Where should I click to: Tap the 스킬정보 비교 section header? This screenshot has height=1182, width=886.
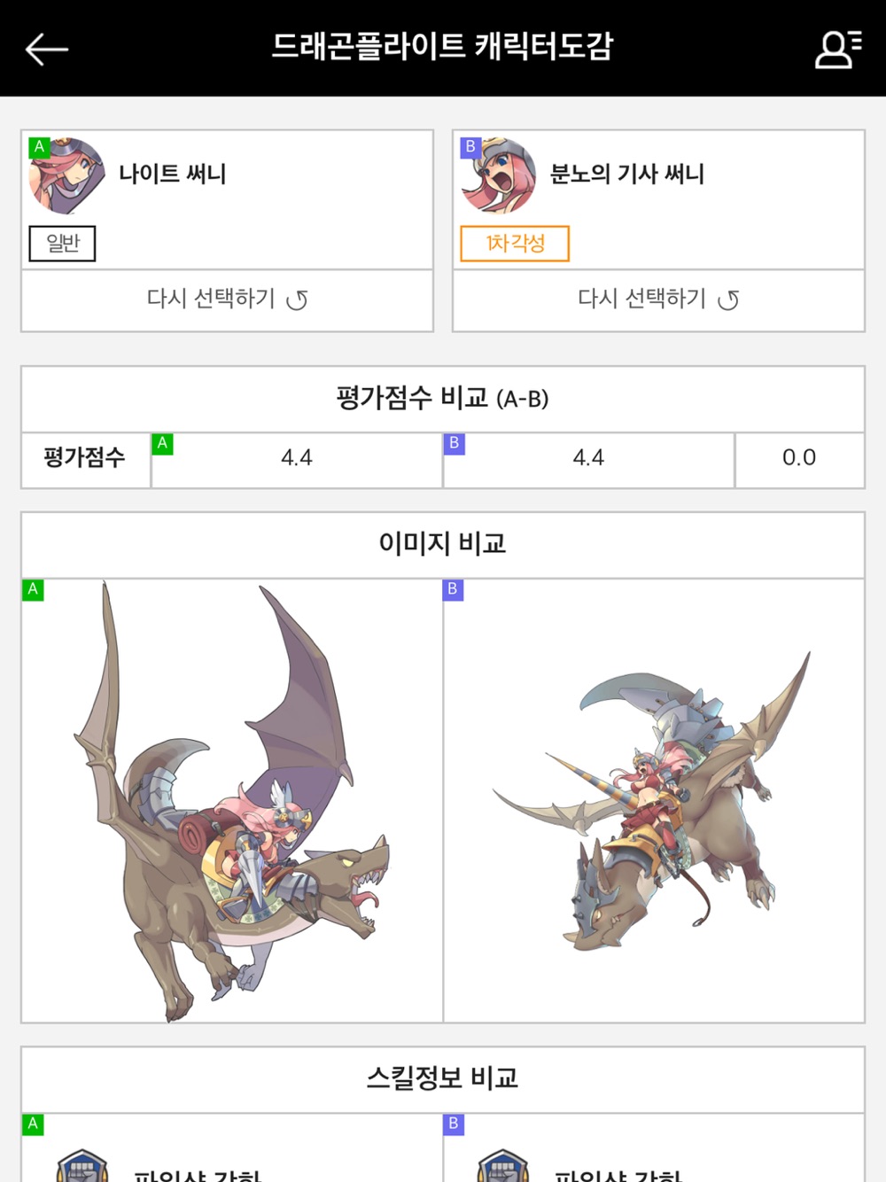tap(442, 1078)
